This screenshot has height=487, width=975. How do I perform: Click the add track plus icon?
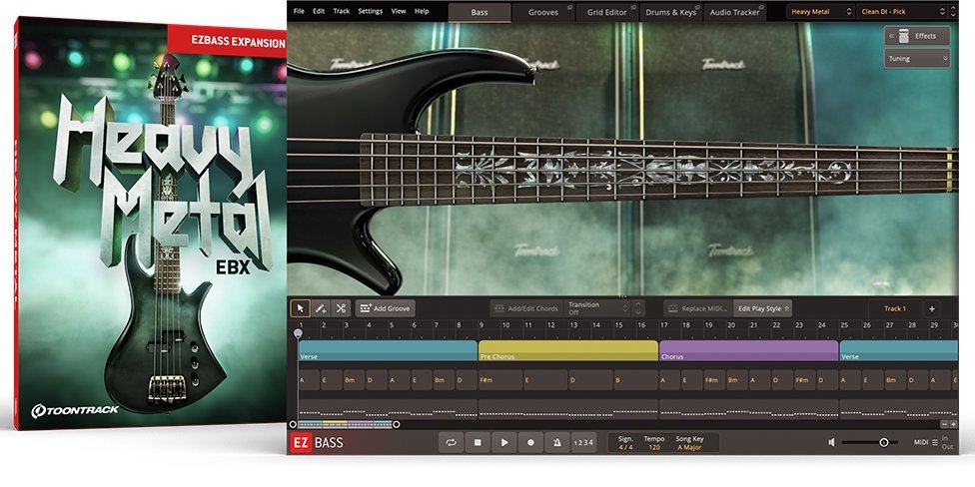(931, 308)
